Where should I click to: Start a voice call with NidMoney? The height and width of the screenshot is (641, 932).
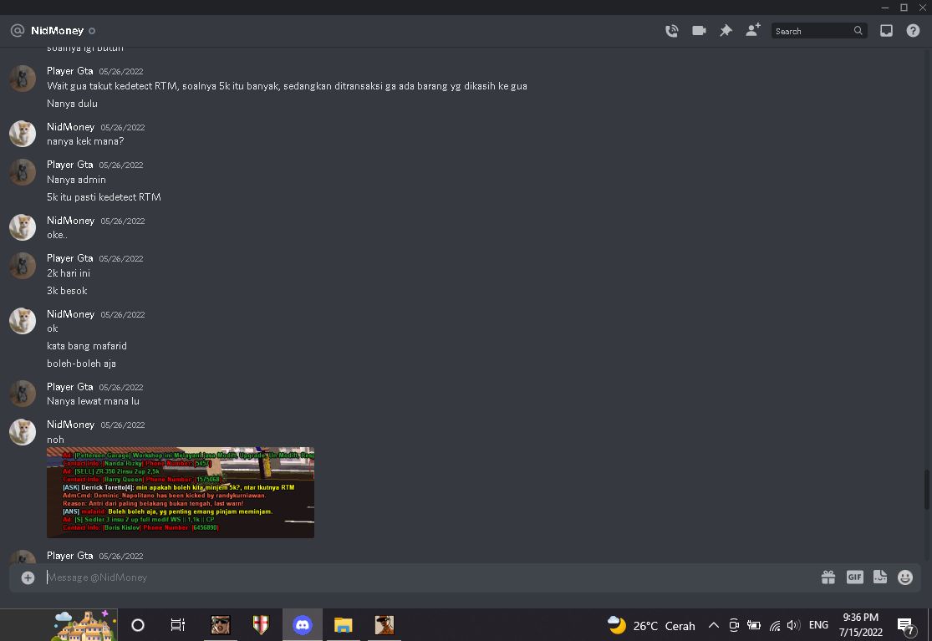point(672,31)
